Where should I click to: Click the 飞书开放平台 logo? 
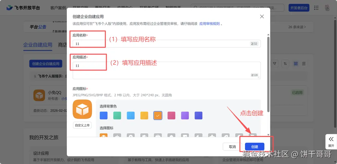click(x=23, y=8)
